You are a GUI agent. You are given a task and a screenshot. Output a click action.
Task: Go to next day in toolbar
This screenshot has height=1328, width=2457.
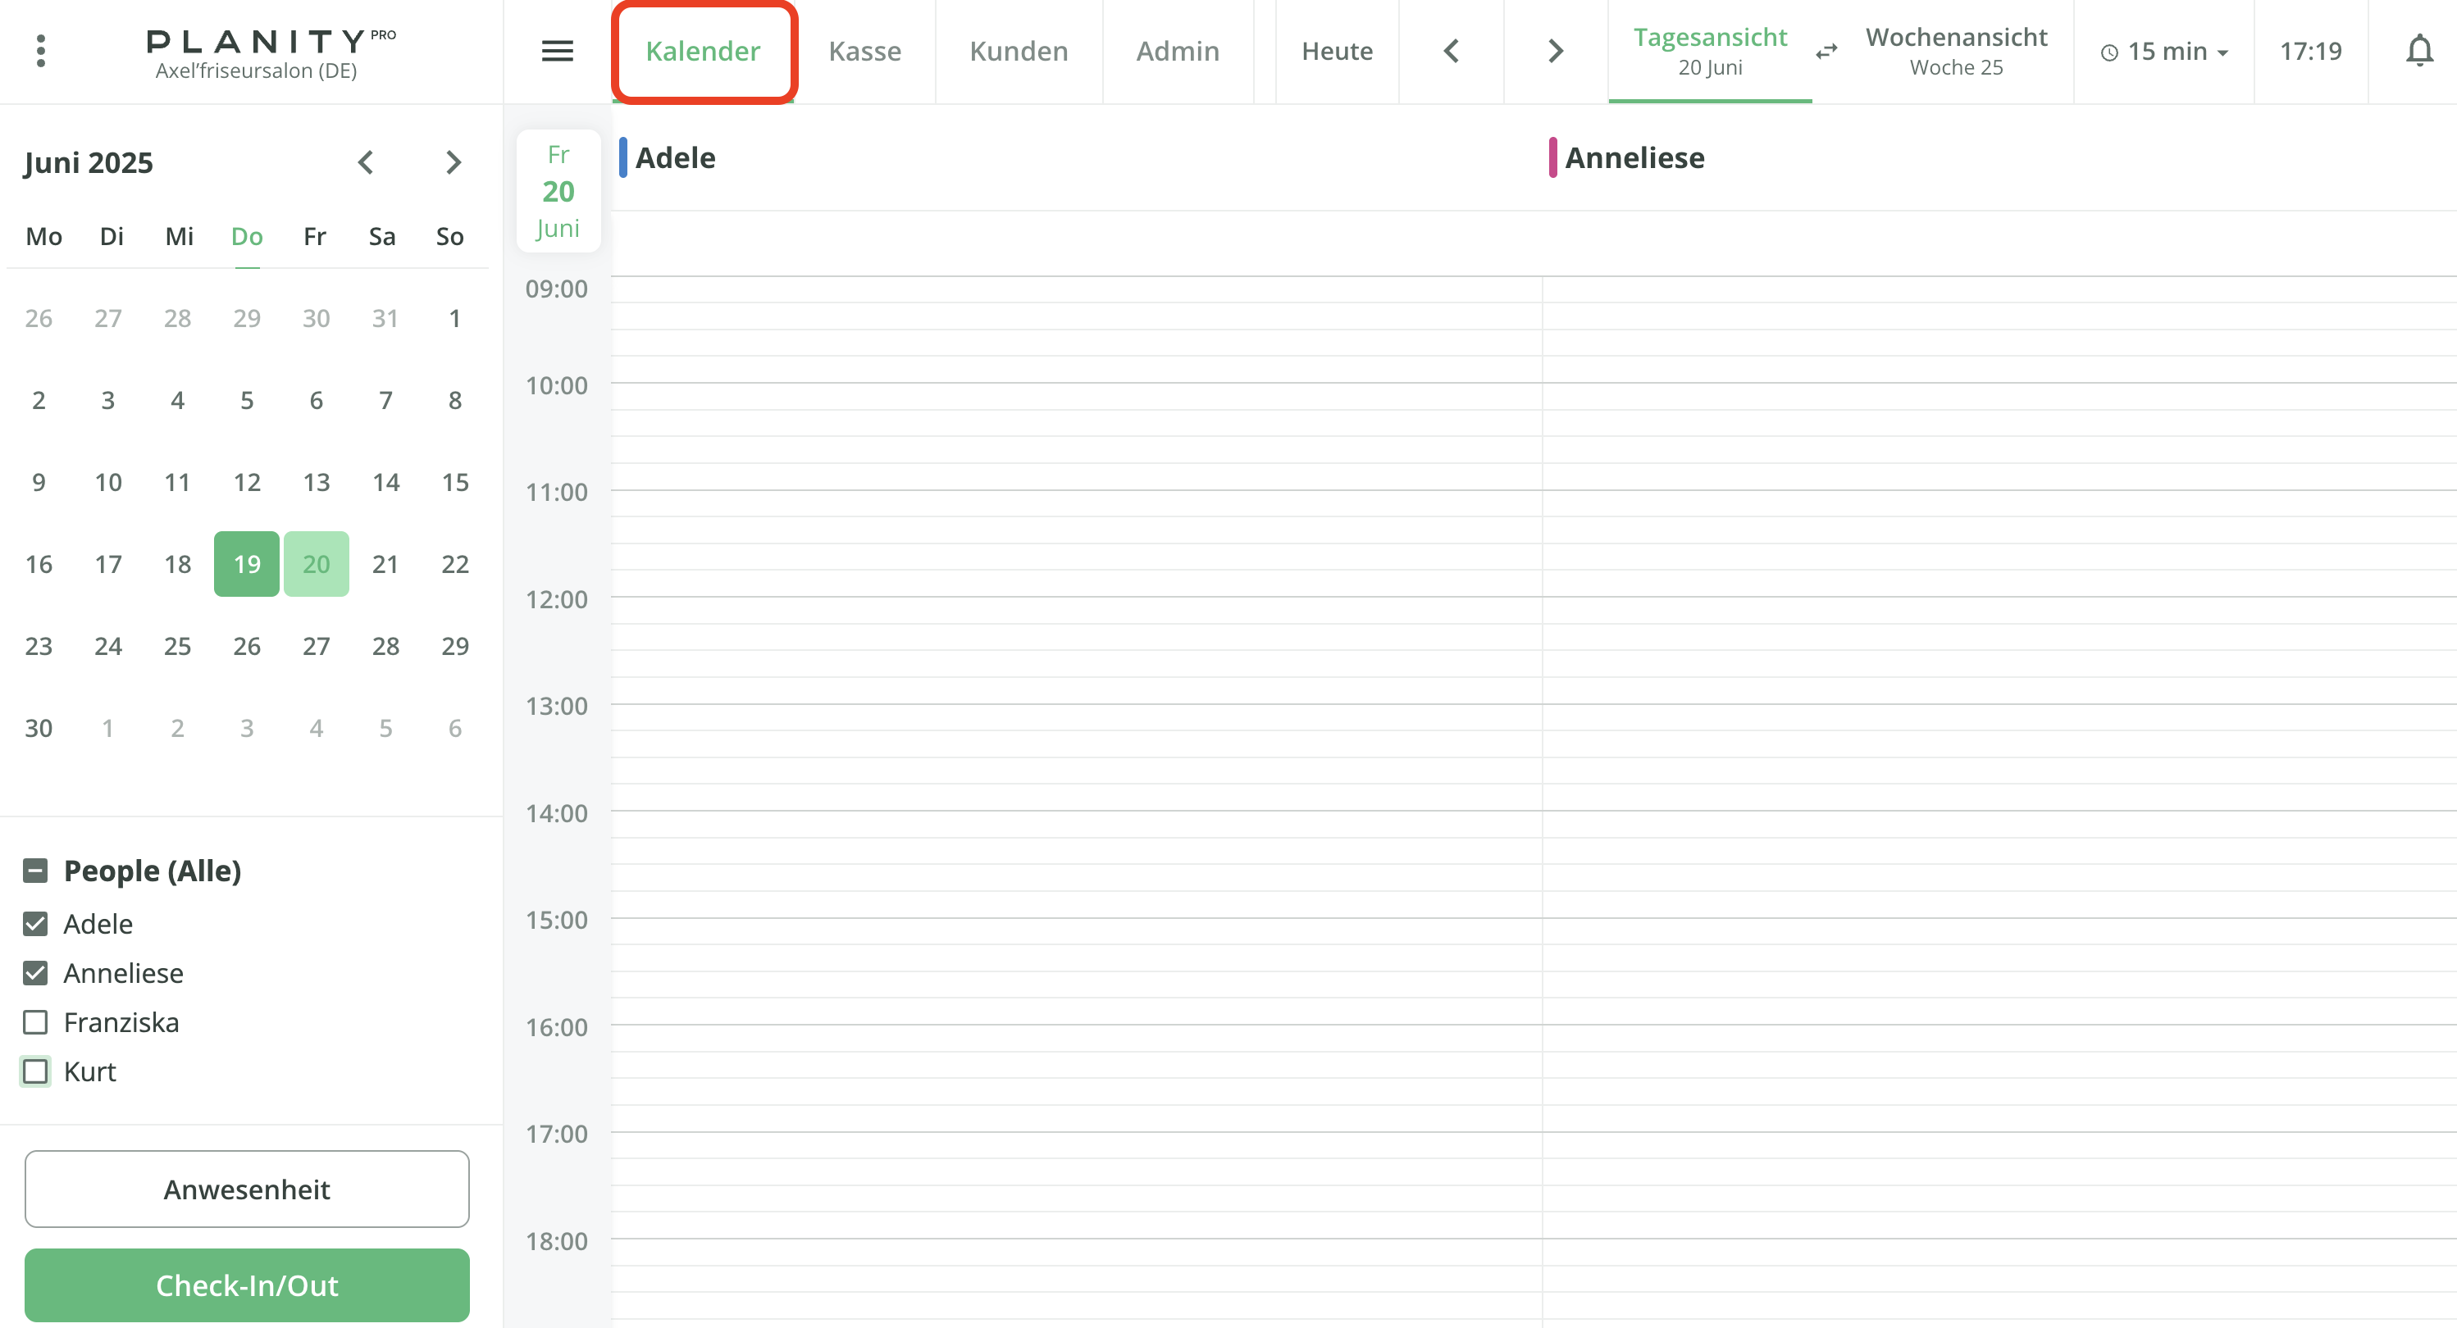(1556, 51)
